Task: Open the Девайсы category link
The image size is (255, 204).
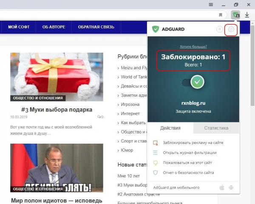Action: 134,86
